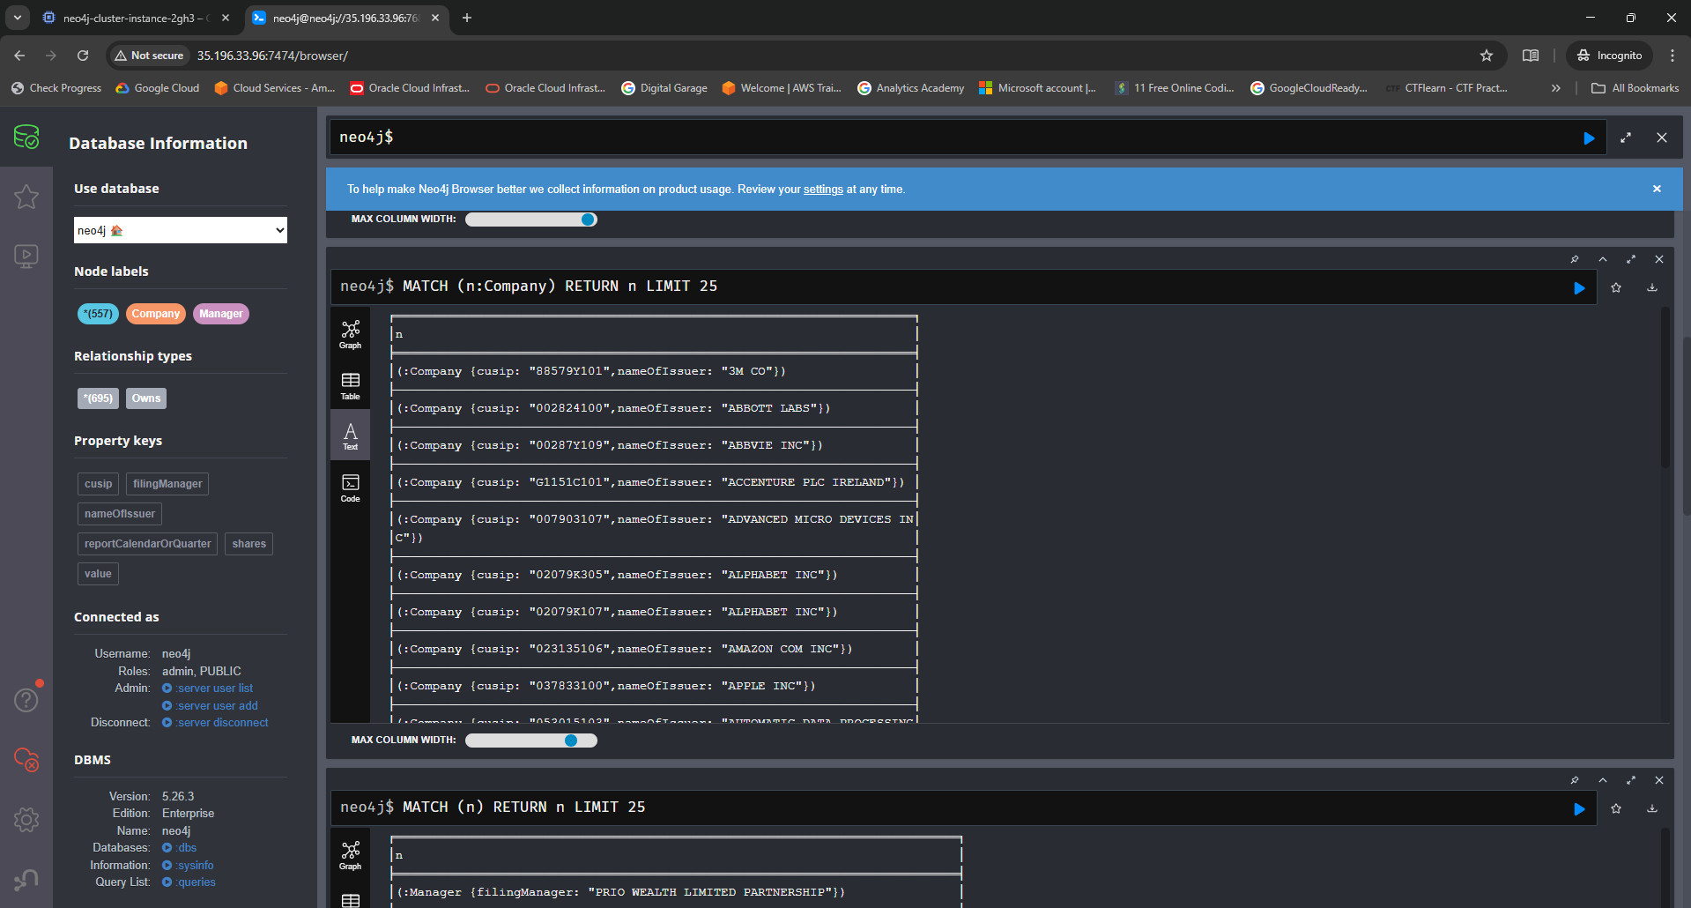The width and height of the screenshot is (1691, 908).
Task: Collapse the Company query result frame
Action: click(x=1603, y=259)
